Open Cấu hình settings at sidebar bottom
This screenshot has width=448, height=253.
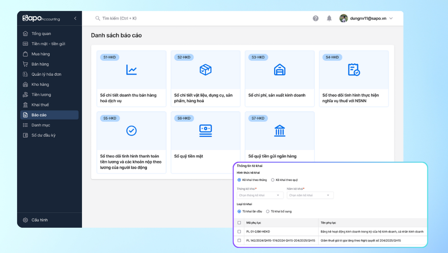click(x=39, y=220)
